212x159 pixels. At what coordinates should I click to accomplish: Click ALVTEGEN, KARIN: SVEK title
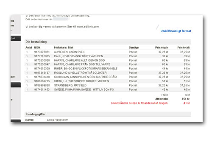pyautogui.click(x=69, y=52)
